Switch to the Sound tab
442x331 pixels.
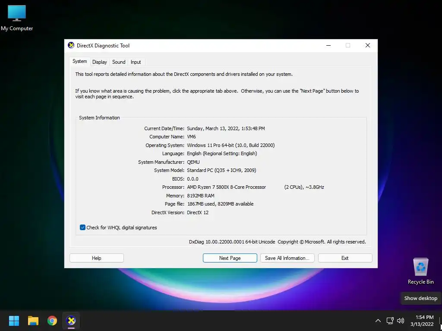[119, 62]
